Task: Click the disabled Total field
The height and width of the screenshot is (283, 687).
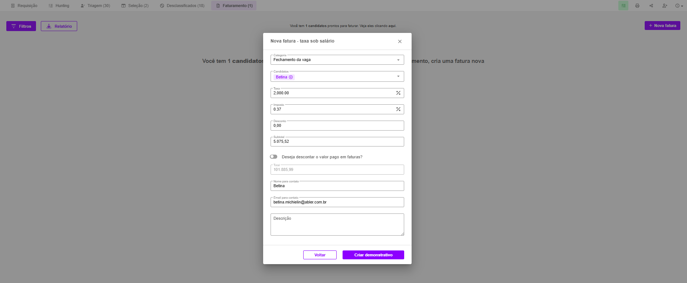Action: point(337,169)
